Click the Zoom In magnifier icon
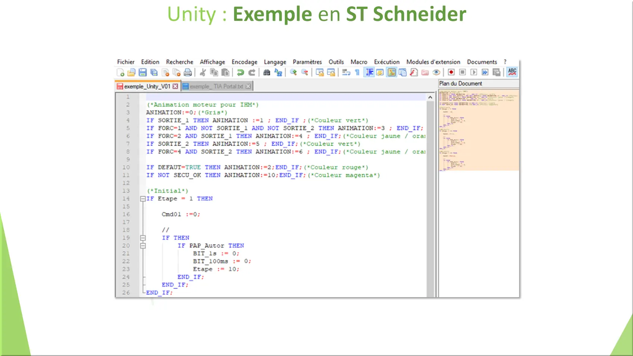Image resolution: width=633 pixels, height=356 pixels. coord(293,72)
